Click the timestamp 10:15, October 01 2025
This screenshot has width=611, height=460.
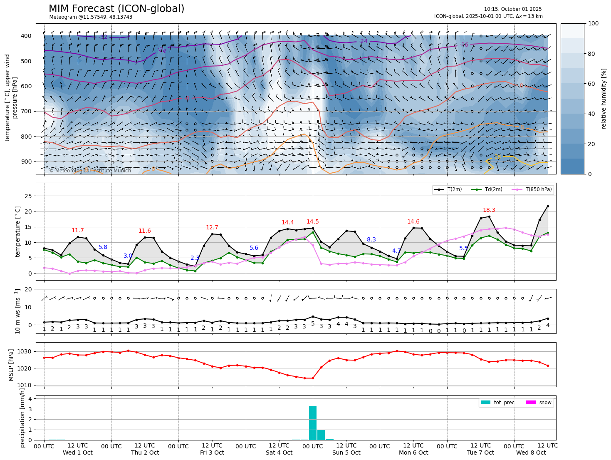click(x=513, y=9)
